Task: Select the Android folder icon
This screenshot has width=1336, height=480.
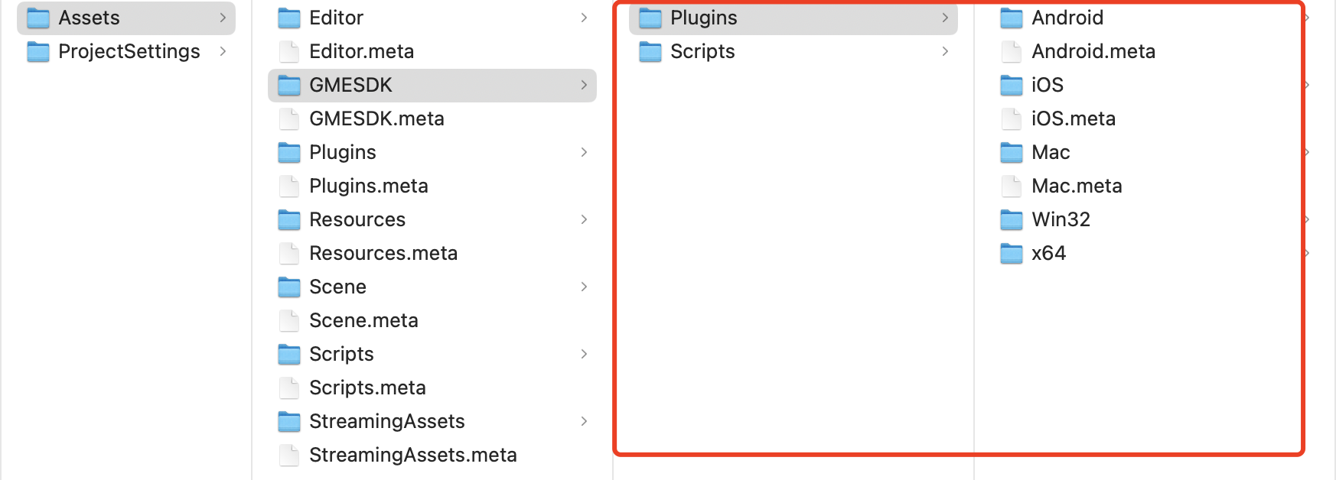Action: 1012,18
